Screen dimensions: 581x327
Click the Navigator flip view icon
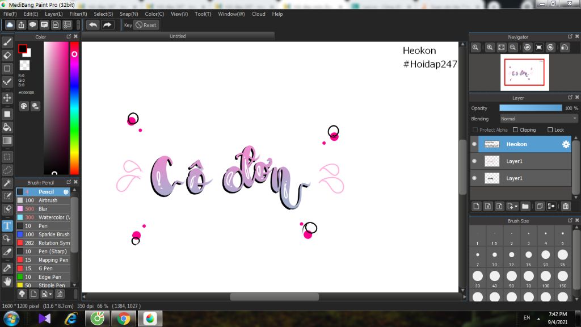[x=565, y=48]
